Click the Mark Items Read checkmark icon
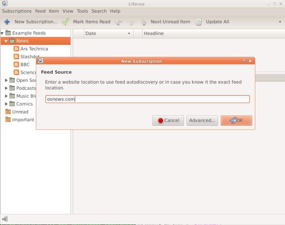The height and width of the screenshot is (225, 285). [x=66, y=22]
